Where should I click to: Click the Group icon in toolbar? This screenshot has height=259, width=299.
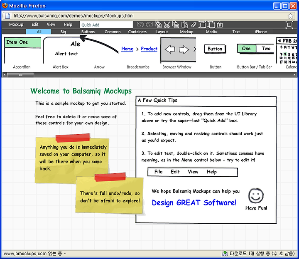[x=202, y=25]
